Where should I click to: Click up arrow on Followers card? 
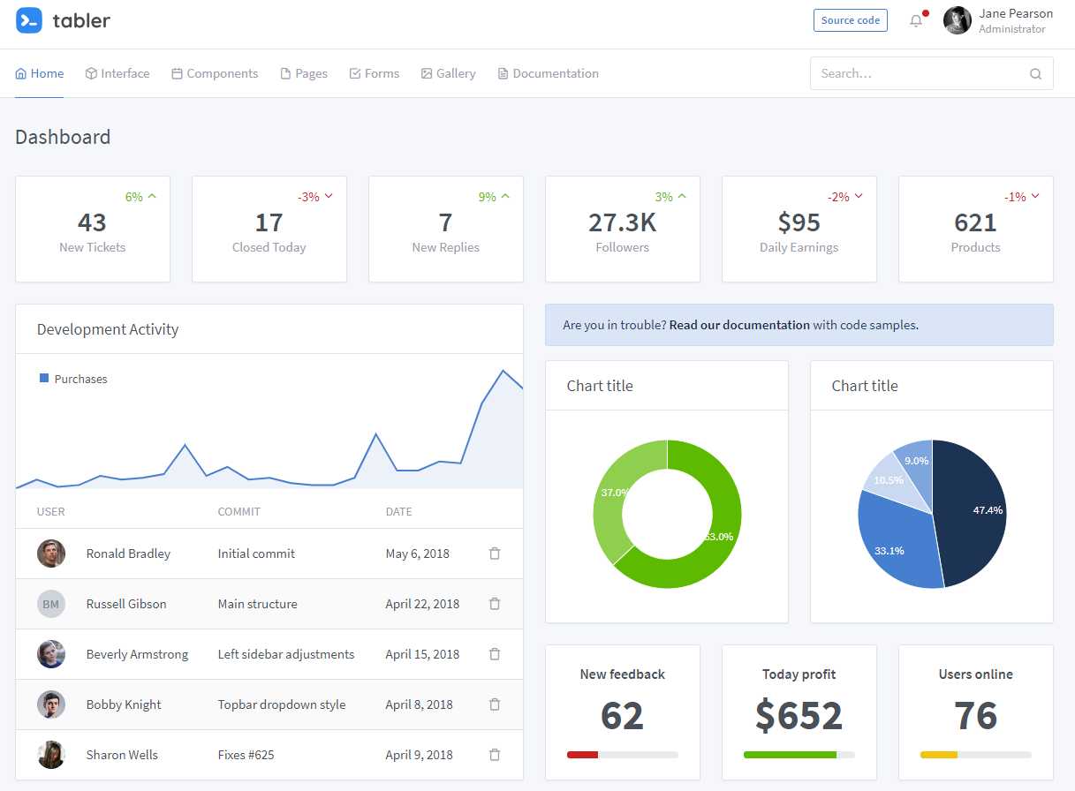click(x=682, y=197)
